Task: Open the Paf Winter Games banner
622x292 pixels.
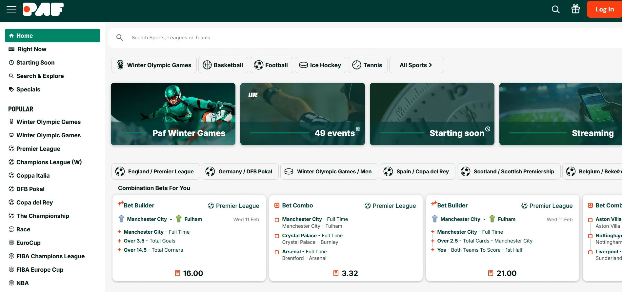Action: [173, 114]
